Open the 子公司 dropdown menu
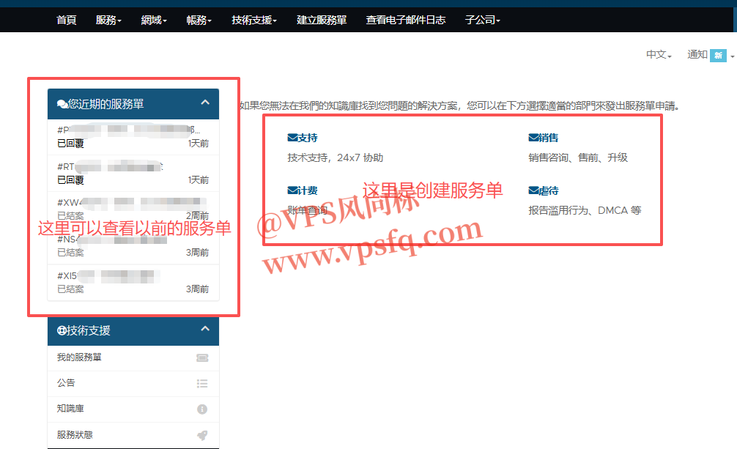 coord(482,20)
